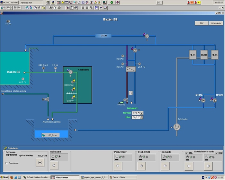Open the alarm bell viewer in top toolbar

click(x=63, y=3)
